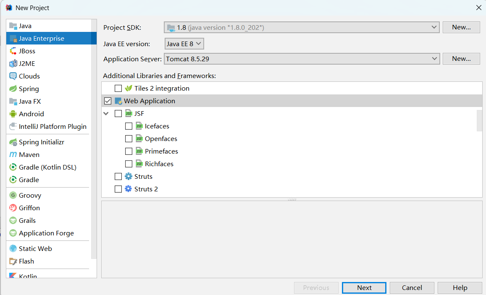This screenshot has height=295, width=486.
Task: Close the New Project dialog
Action: pyautogui.click(x=478, y=8)
